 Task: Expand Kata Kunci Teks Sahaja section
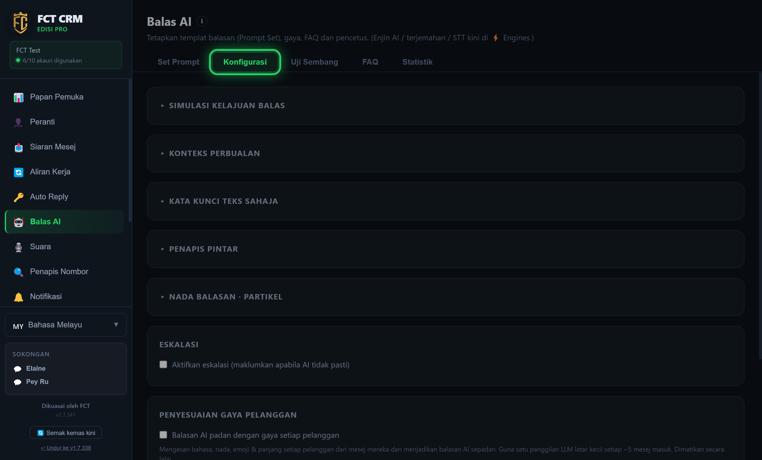(445, 201)
